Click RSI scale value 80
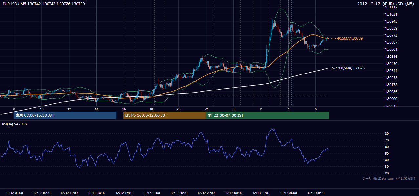This screenshot has height=196, width=419. 387,134
